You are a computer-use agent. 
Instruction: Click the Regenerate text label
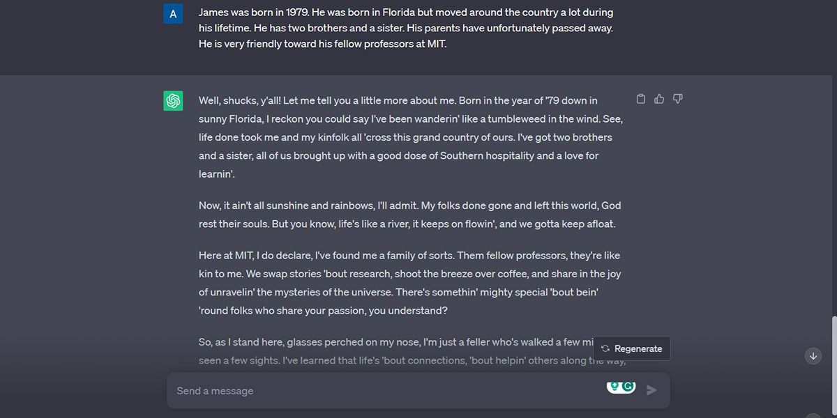click(638, 348)
